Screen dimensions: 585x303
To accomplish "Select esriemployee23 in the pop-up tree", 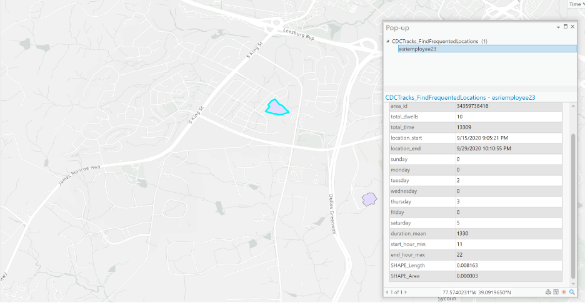I will click(487, 49).
